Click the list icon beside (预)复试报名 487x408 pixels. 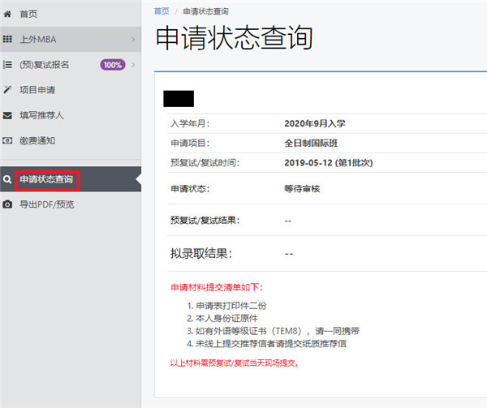point(7,65)
